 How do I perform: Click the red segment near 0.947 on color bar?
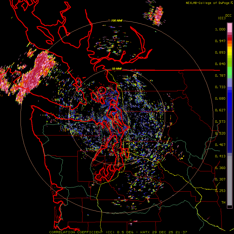[x=230, y=39]
